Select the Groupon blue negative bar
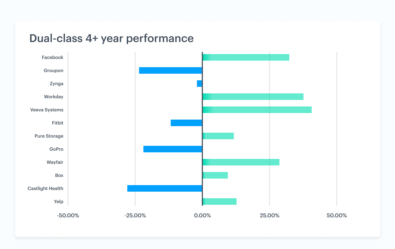 (171, 70)
